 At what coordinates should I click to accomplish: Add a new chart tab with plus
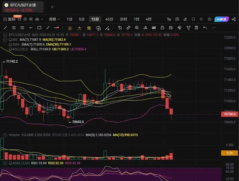click(52, 7)
